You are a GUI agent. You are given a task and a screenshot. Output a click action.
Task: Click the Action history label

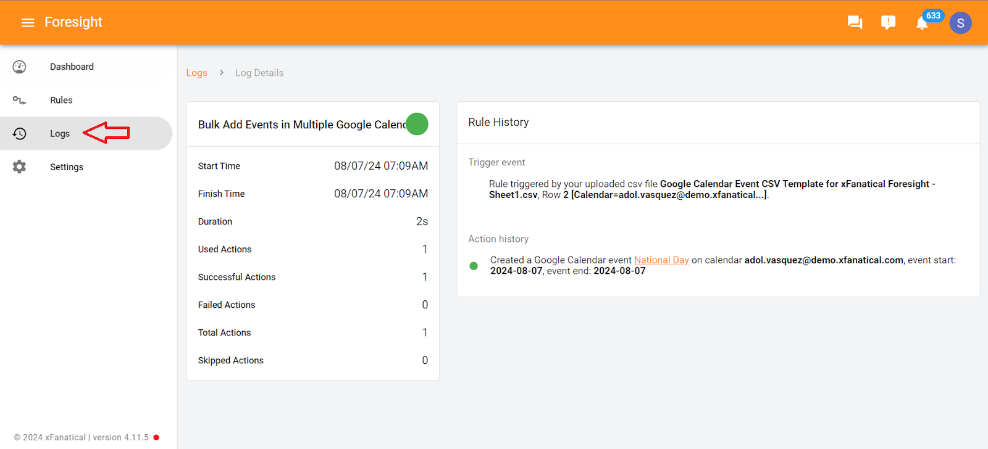click(x=498, y=239)
